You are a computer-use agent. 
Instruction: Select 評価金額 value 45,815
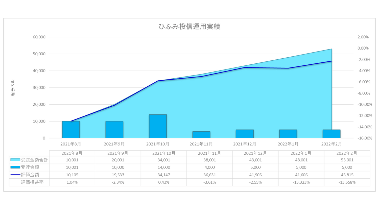[x=347, y=175]
